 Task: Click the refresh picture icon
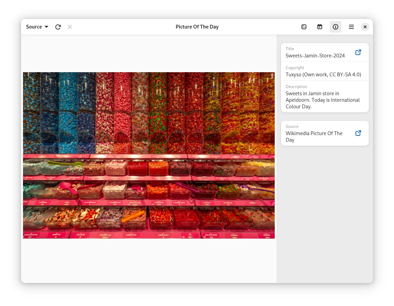58,27
